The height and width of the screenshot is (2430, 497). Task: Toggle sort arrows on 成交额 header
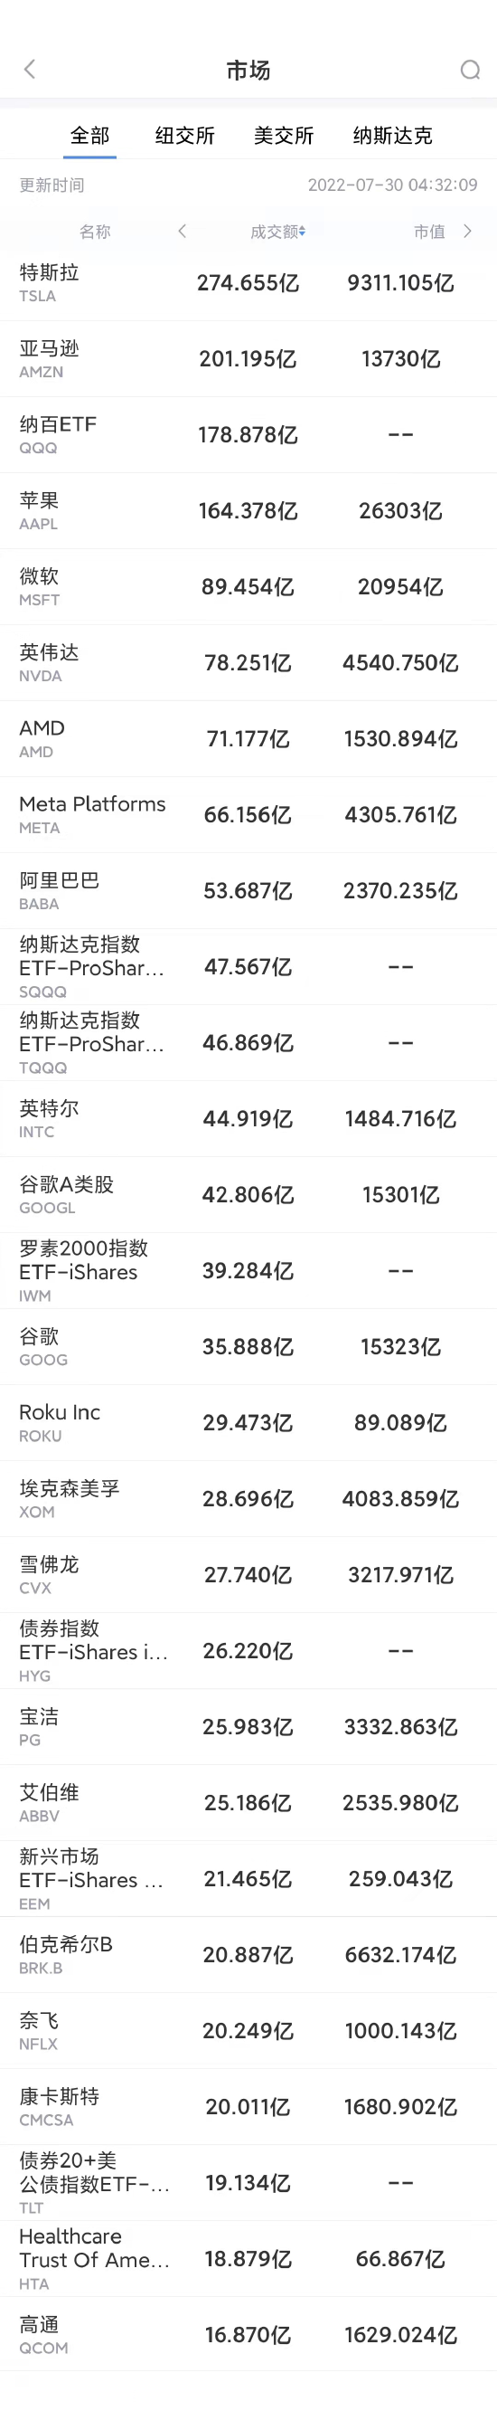pos(303,233)
